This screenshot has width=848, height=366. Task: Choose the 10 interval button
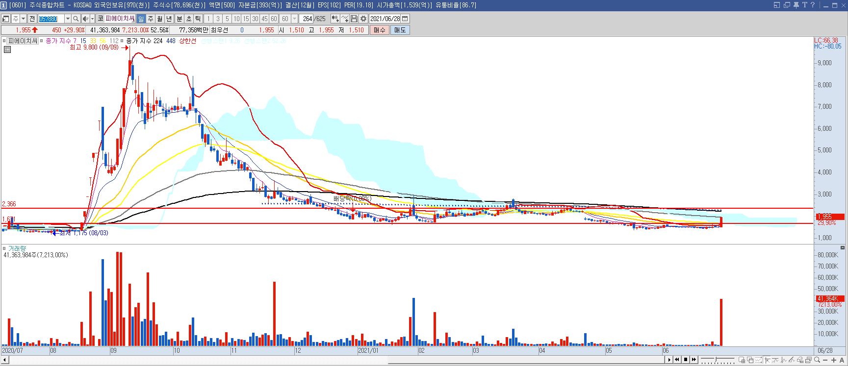tap(236, 19)
